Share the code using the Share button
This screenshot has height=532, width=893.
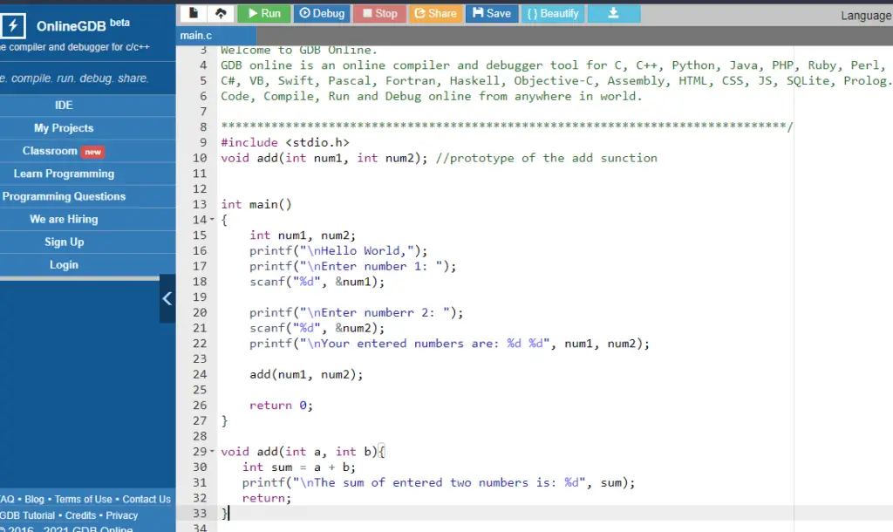(x=435, y=13)
